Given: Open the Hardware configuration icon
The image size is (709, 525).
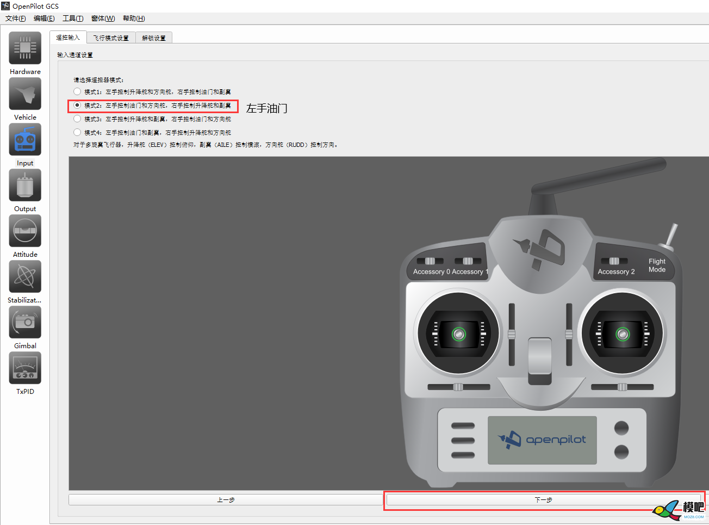Looking at the screenshot, I should 25,48.
